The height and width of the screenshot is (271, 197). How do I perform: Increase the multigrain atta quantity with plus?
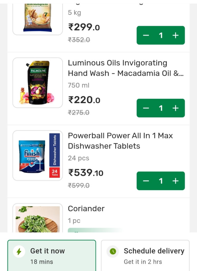[176, 35]
